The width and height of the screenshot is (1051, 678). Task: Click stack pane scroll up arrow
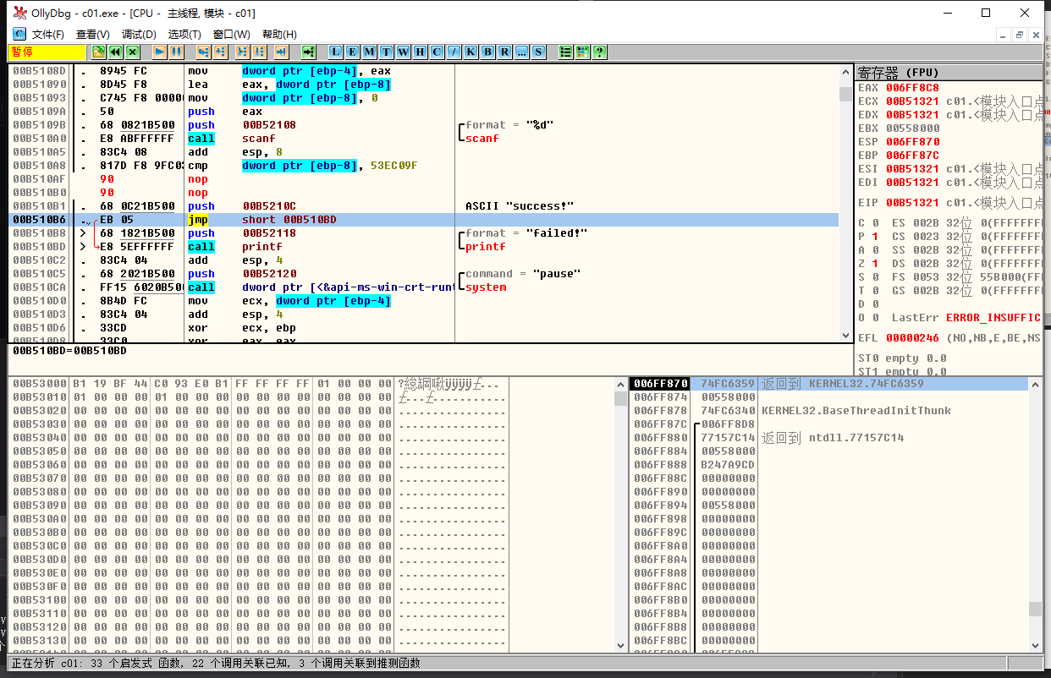point(1036,384)
